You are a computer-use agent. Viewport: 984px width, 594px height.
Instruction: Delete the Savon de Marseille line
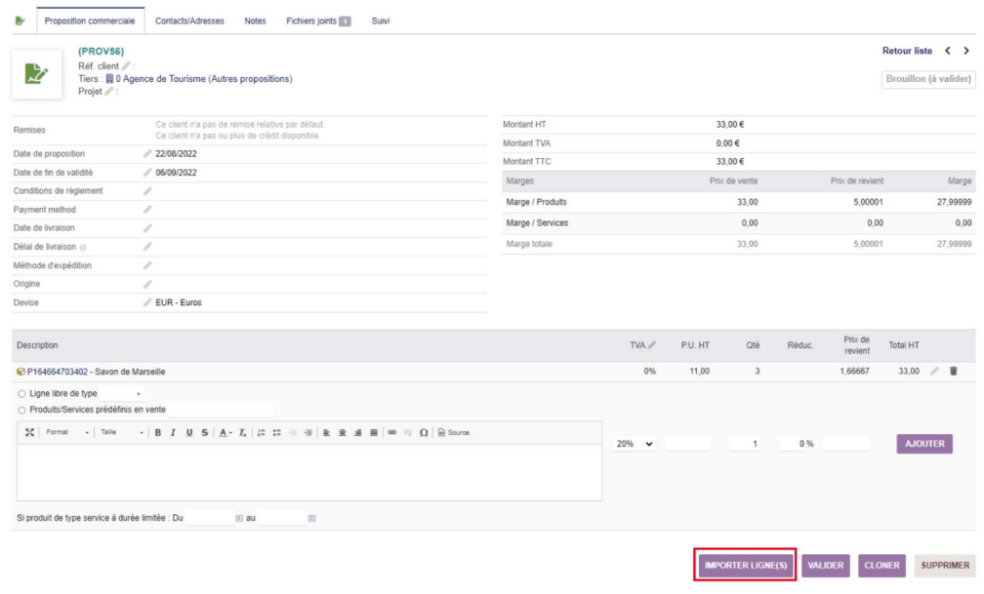pyautogui.click(x=953, y=372)
